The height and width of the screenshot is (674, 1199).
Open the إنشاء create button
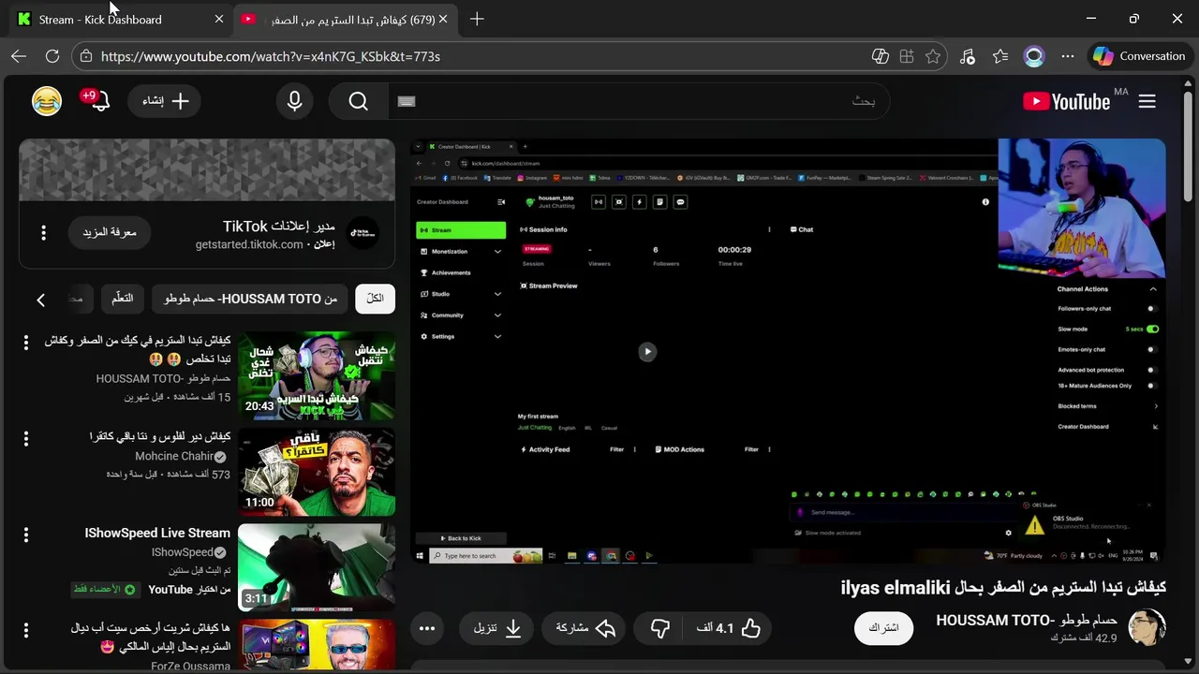pos(166,101)
